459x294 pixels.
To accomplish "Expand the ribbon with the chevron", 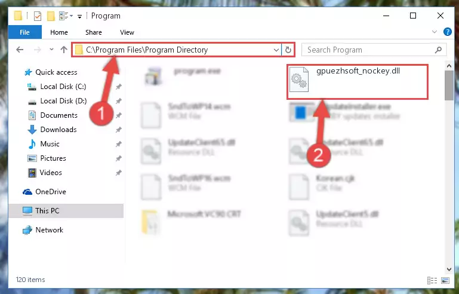I will pos(435,32).
